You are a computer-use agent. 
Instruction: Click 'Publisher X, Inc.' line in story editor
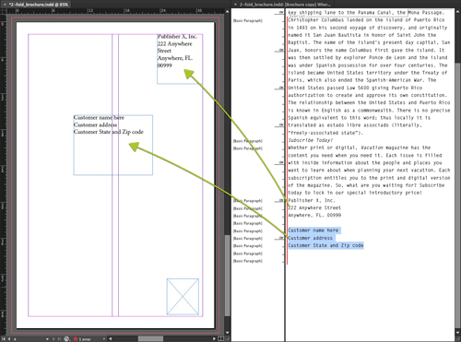[312, 200]
